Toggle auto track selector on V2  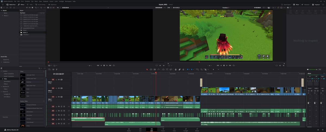pyautogui.click(x=59, y=88)
